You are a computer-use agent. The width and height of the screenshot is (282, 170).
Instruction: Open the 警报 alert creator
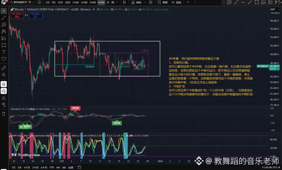tap(163, 2)
